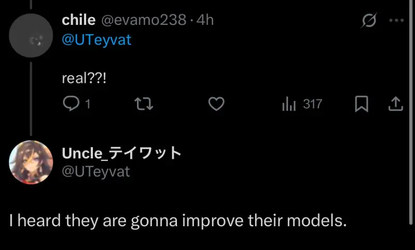Click the display name "chile"
Viewport: 415px width, 250px height.
tap(78, 20)
